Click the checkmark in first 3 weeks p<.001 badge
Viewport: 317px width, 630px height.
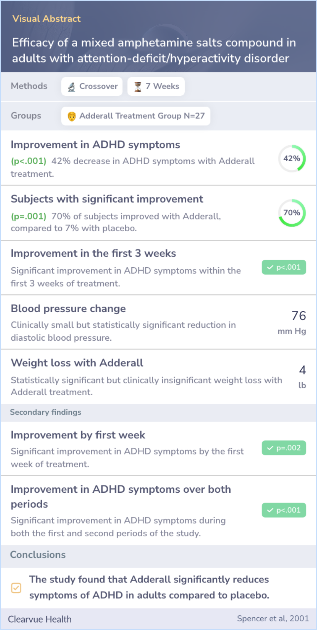click(x=270, y=267)
